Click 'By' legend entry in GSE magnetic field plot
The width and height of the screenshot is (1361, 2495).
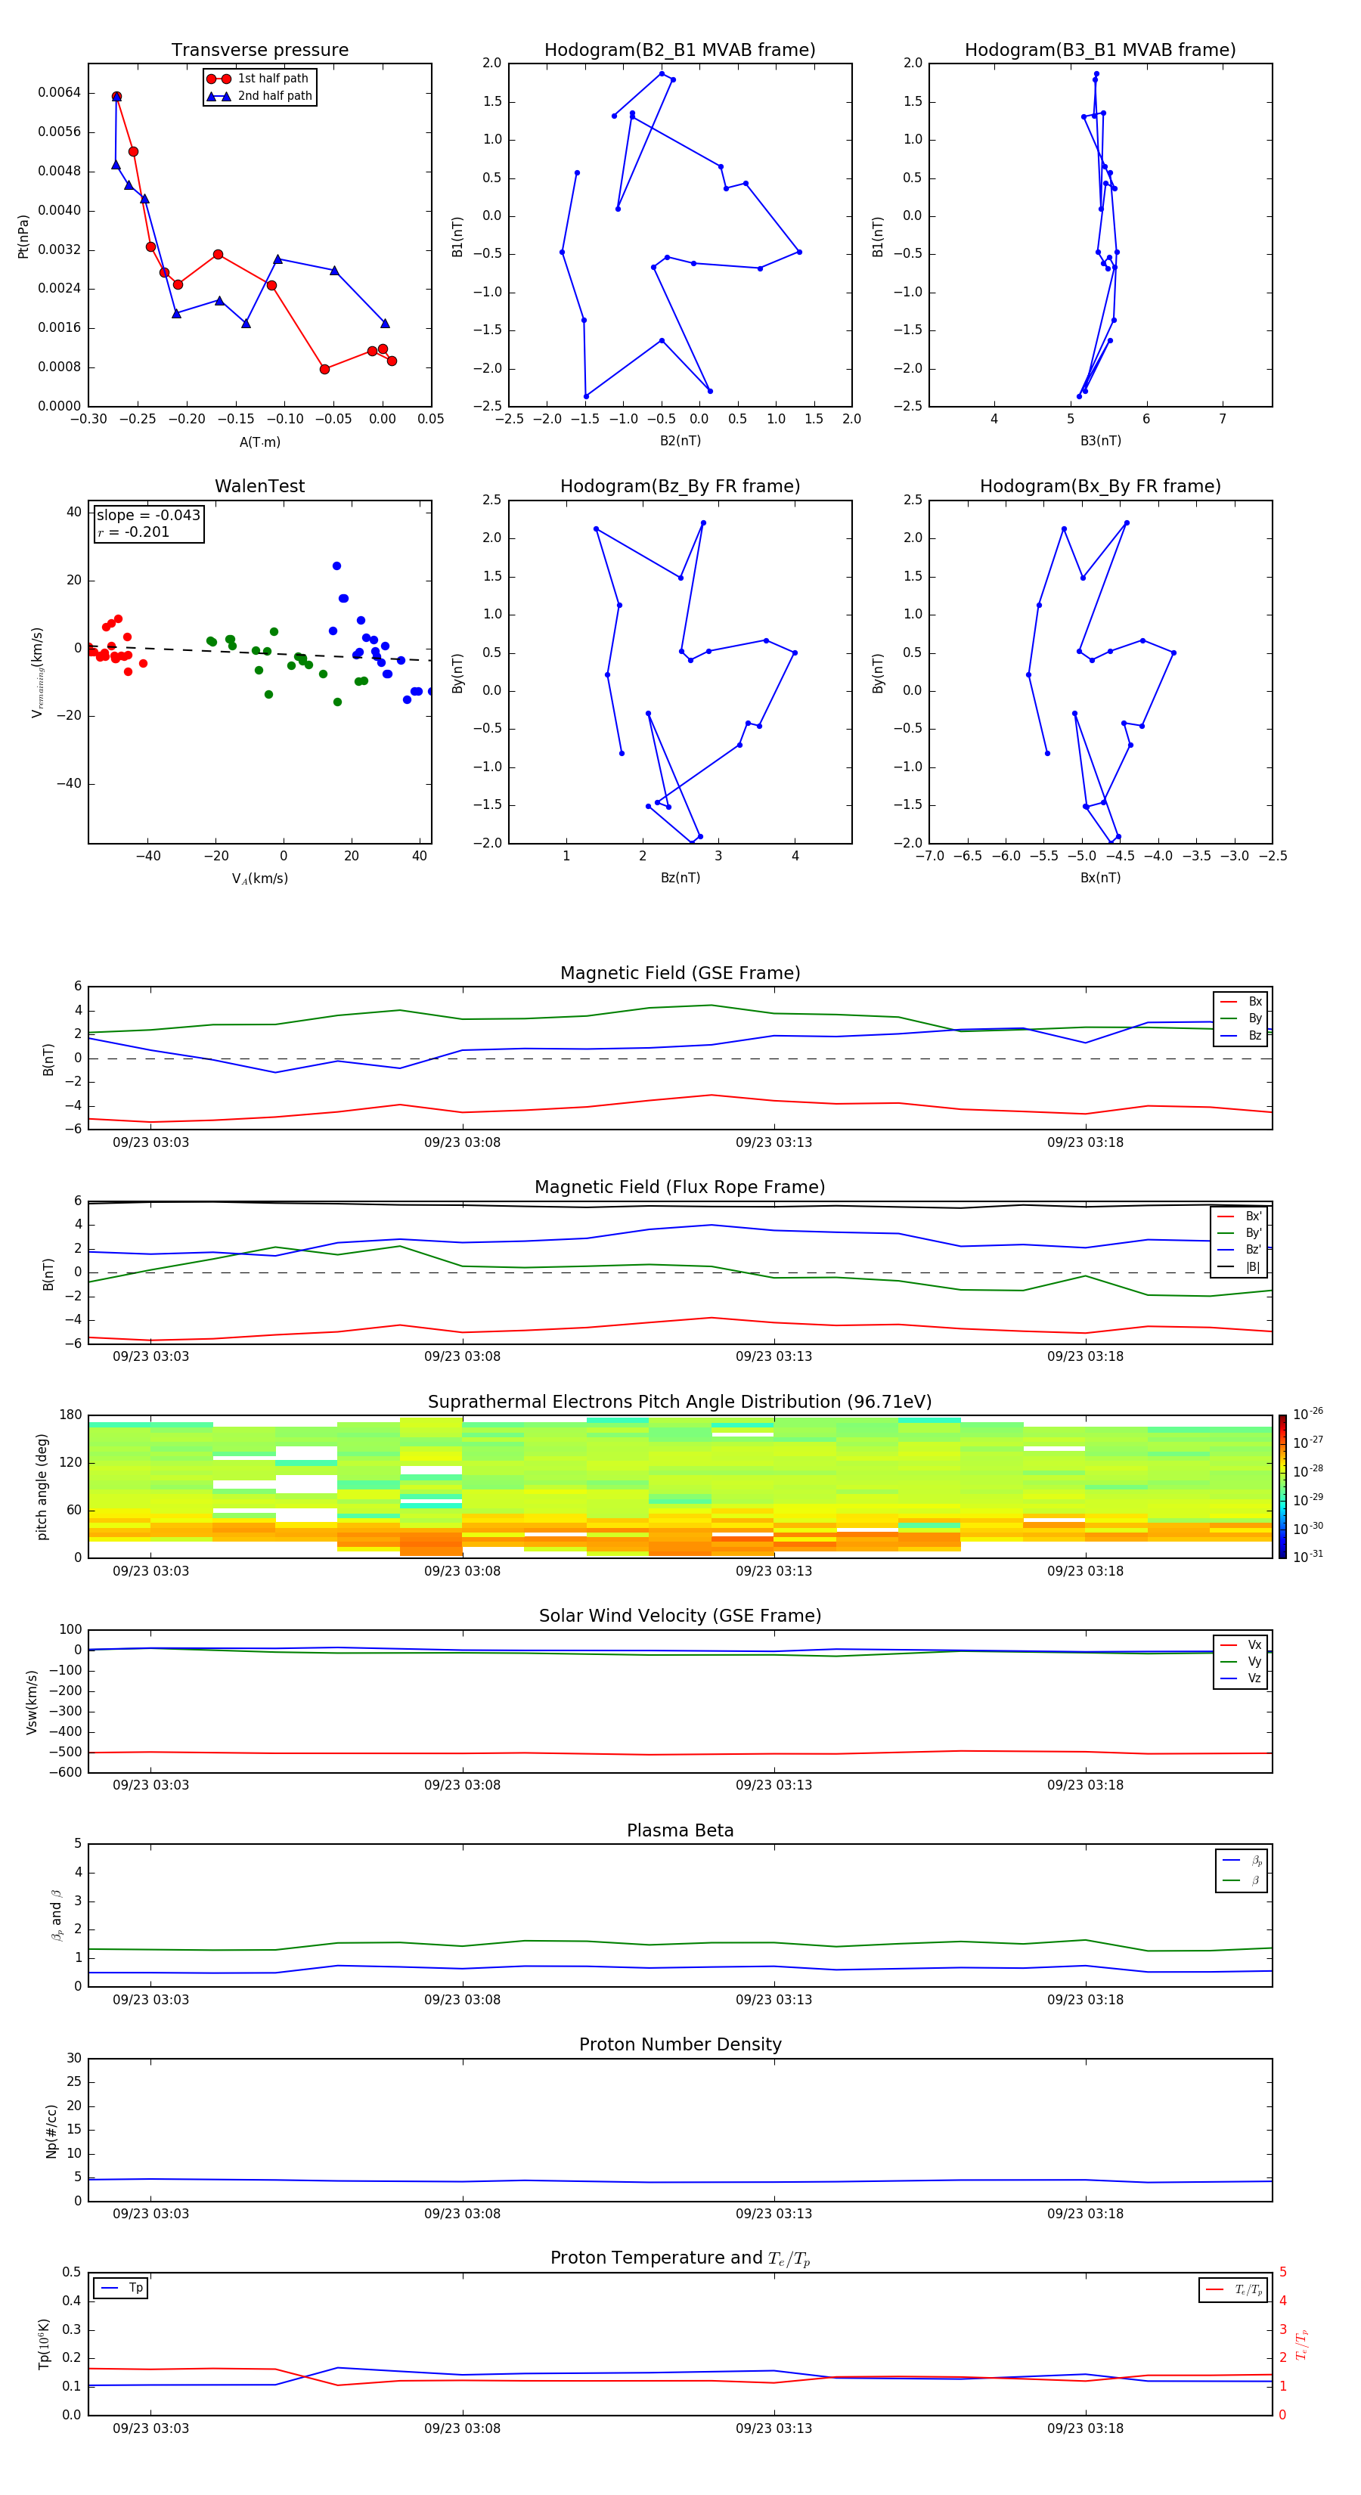[1241, 1018]
